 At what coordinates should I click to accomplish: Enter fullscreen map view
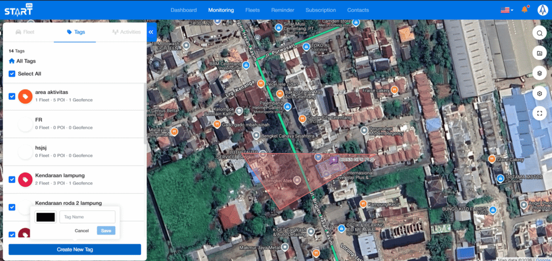coord(539,113)
